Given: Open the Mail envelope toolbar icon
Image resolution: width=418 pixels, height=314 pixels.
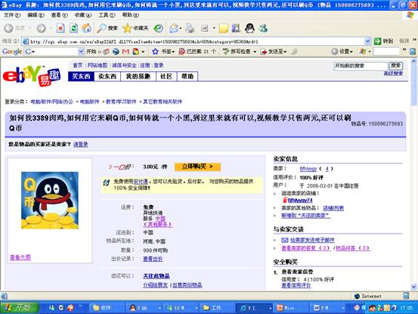Looking at the screenshot, I should [x=174, y=28].
